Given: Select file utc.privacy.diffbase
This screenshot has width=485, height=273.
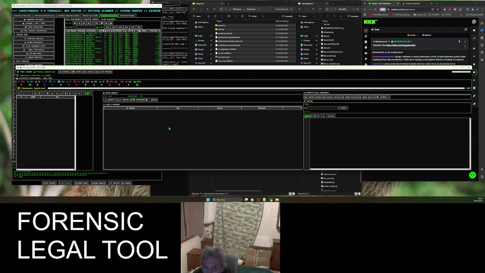Looking at the screenshot, I should 225,61.
